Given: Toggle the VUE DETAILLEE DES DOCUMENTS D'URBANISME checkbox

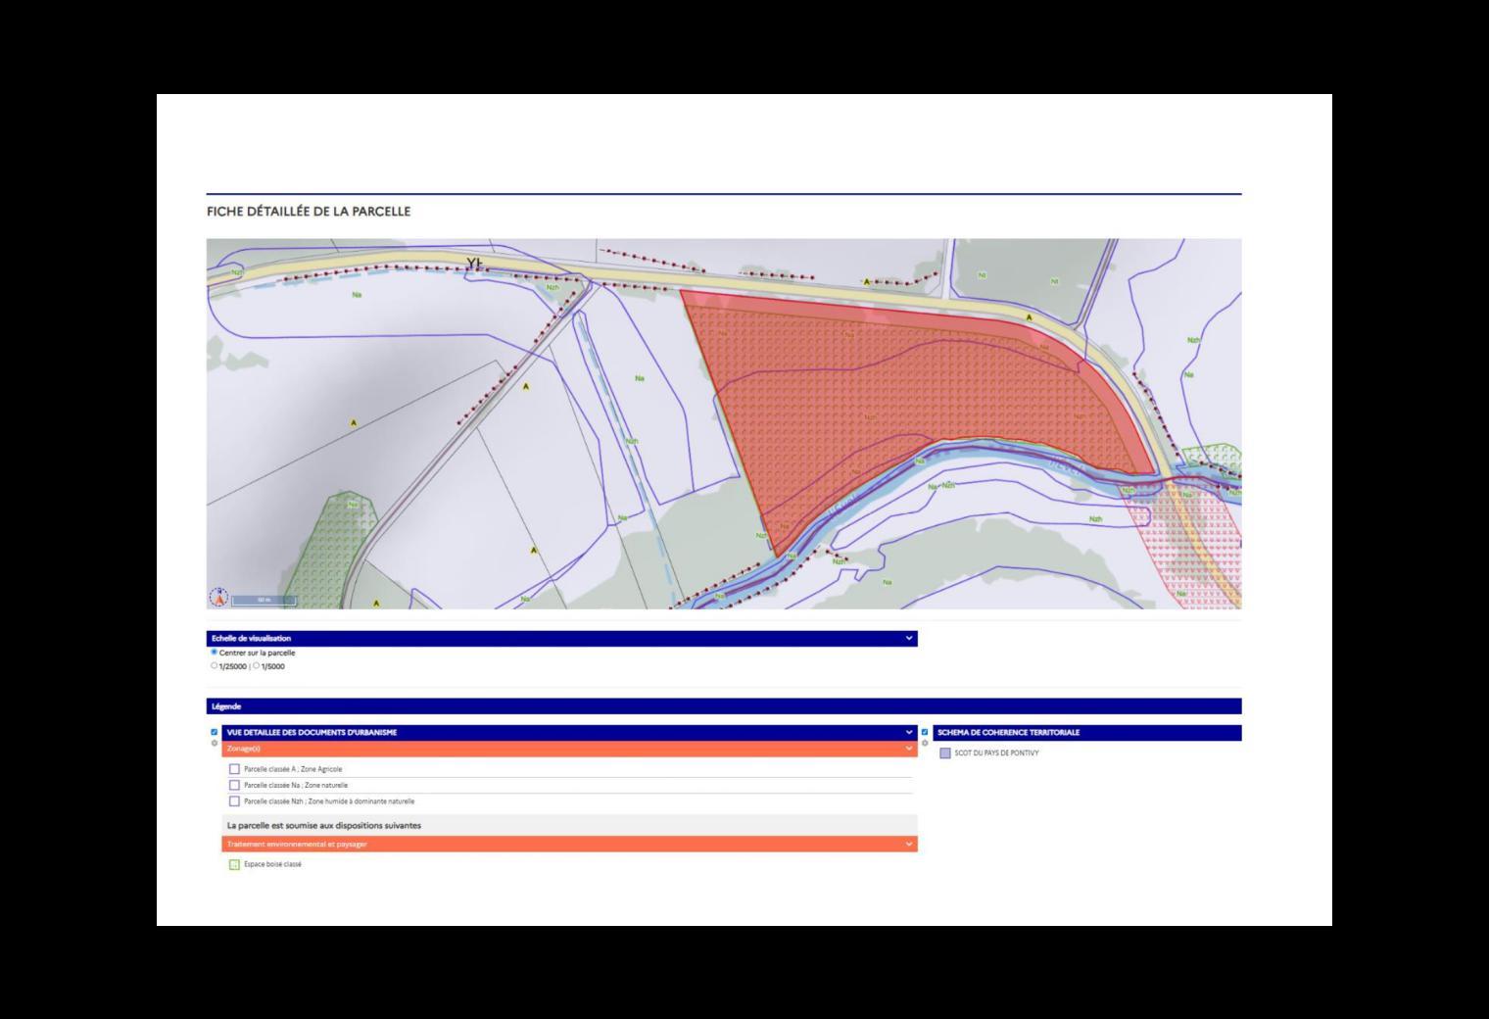Looking at the screenshot, I should (215, 732).
